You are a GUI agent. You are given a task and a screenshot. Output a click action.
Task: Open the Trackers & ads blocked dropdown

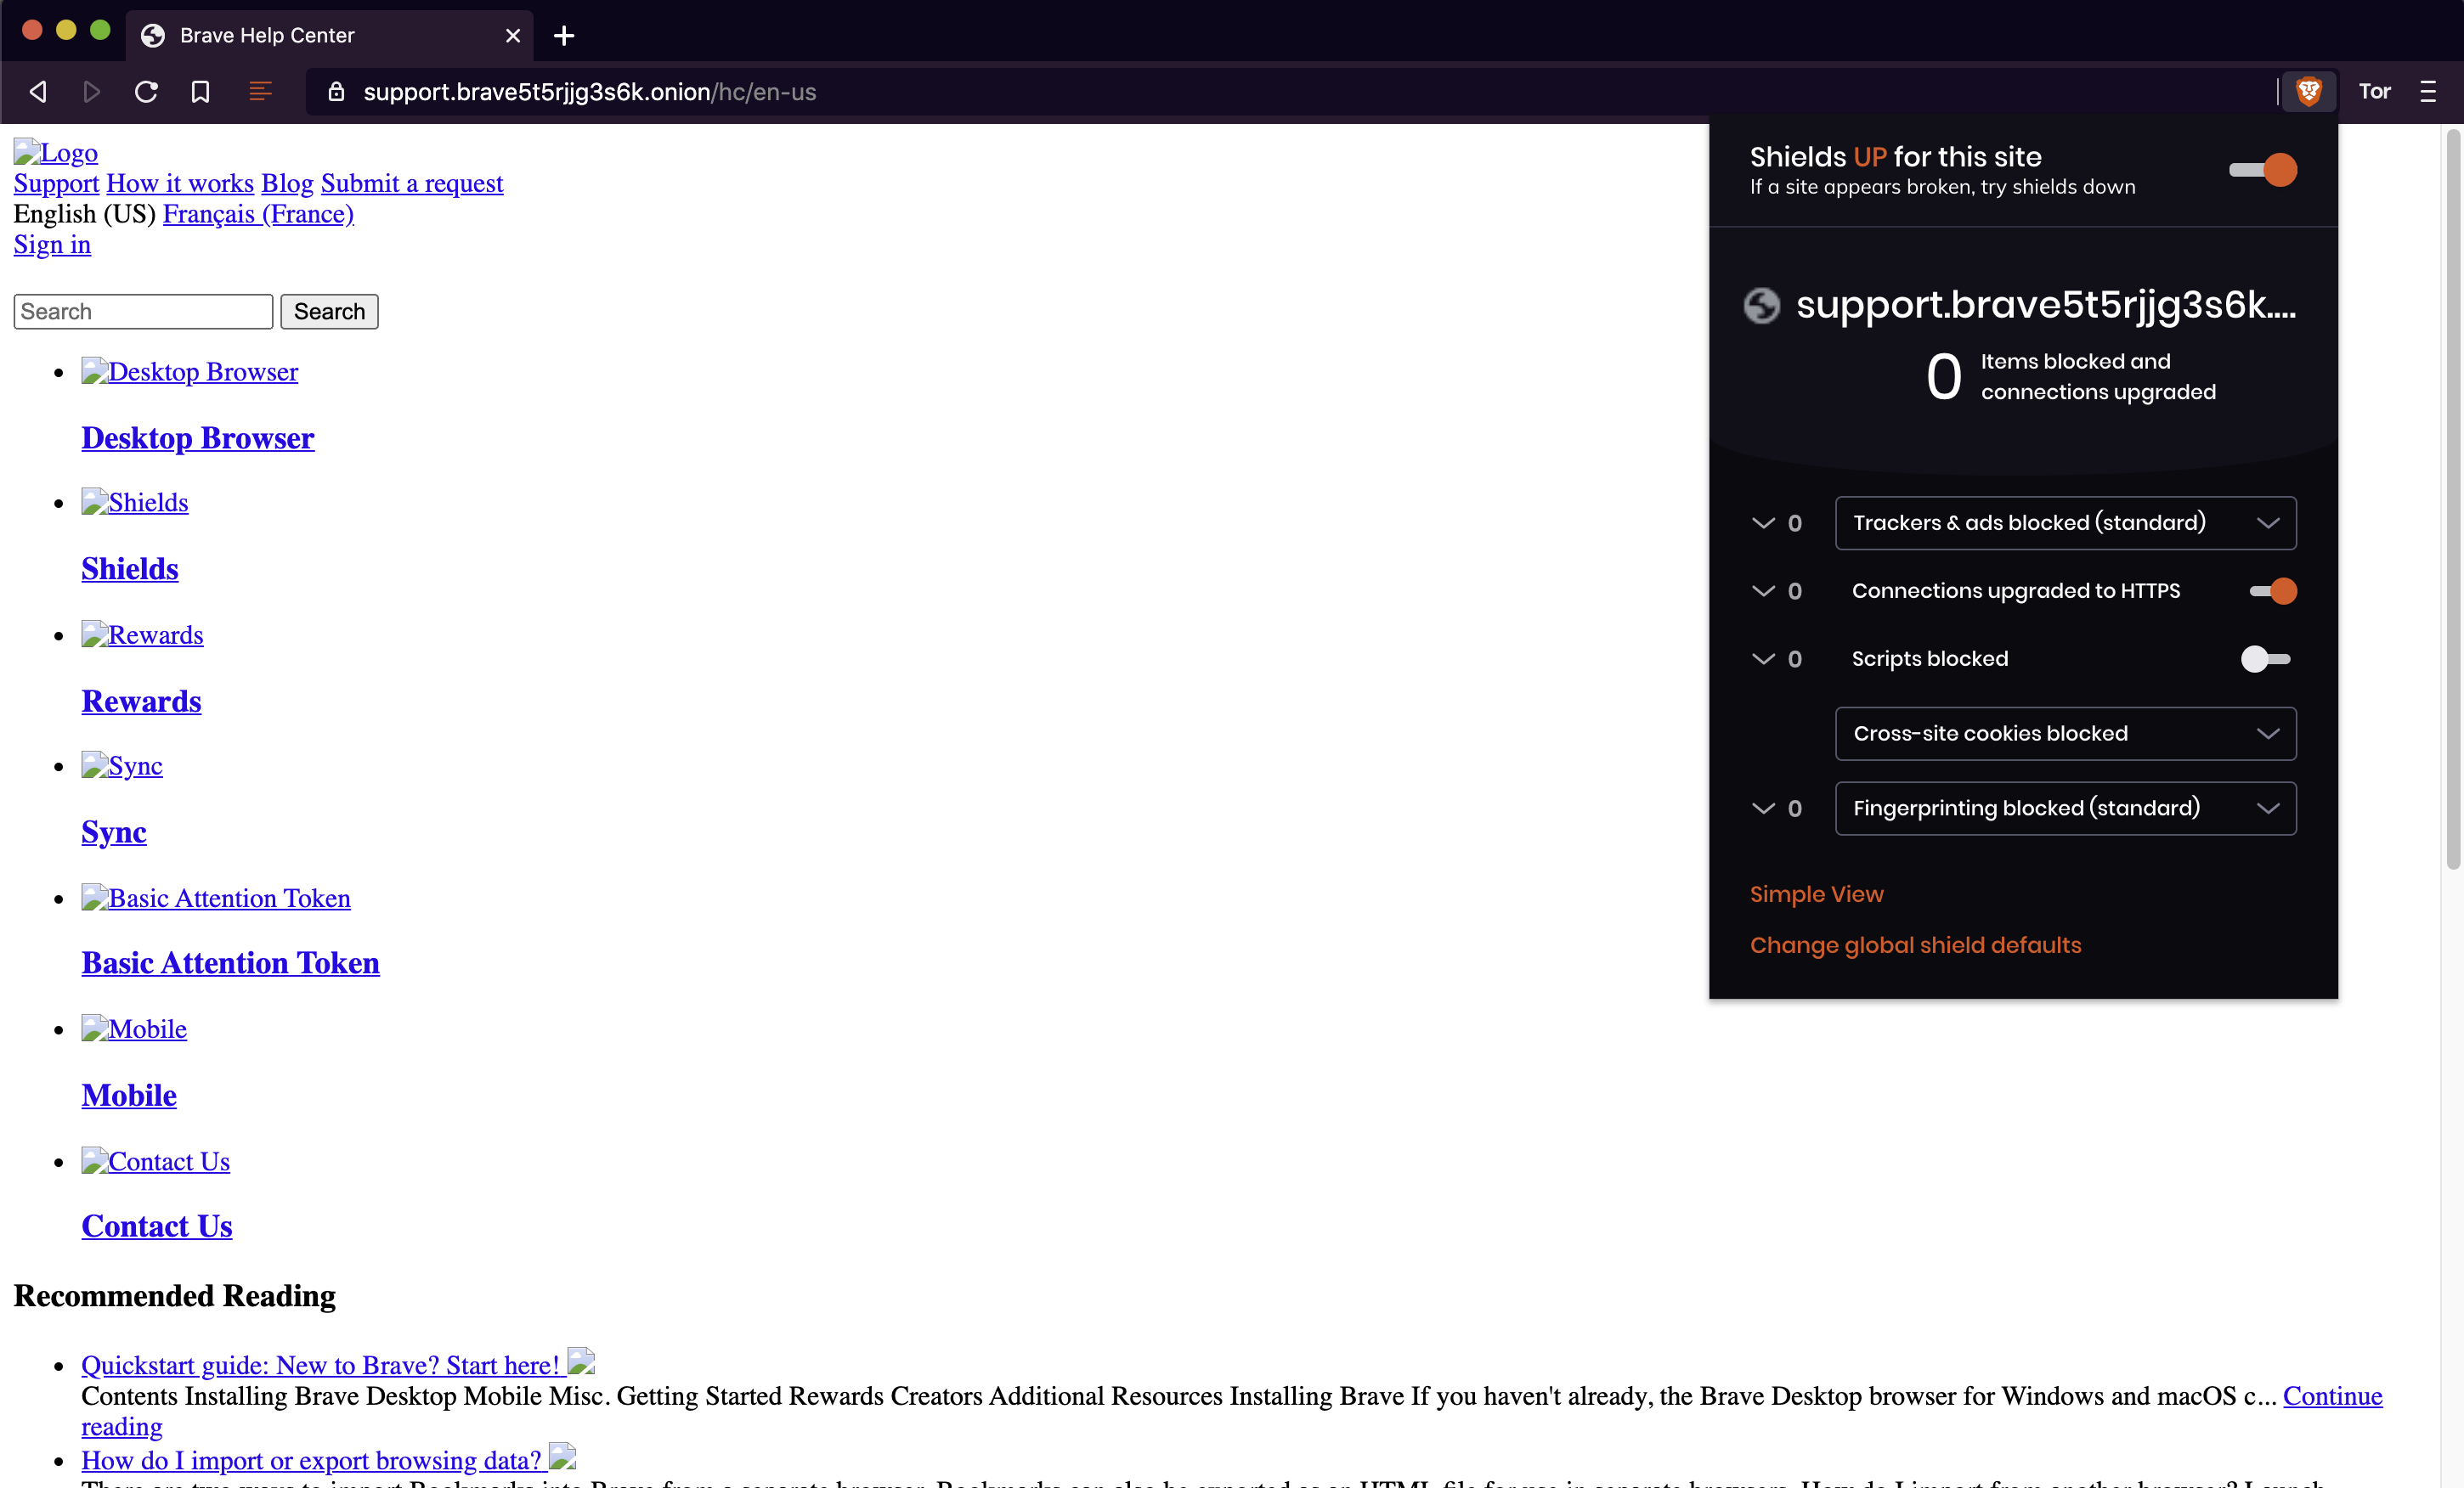(2269, 522)
